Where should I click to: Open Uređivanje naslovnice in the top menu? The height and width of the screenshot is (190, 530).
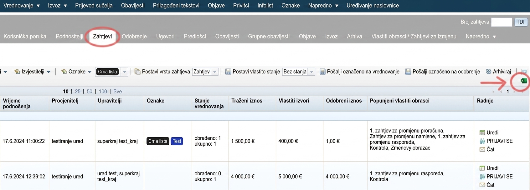point(373,6)
